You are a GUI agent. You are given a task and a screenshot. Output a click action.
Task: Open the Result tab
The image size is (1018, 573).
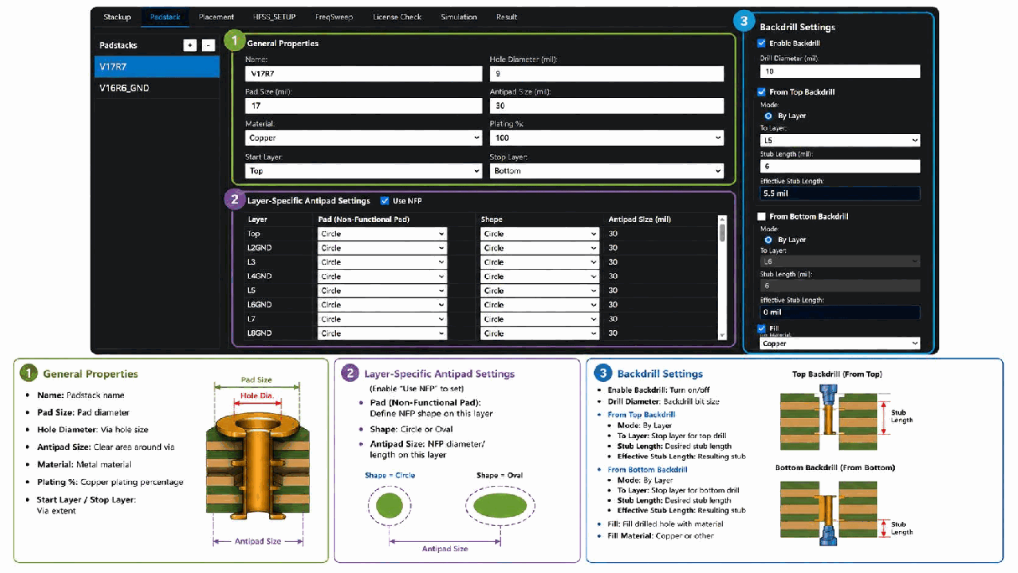(x=506, y=17)
